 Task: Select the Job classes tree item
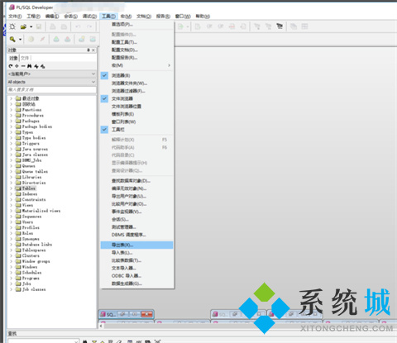click(x=34, y=289)
